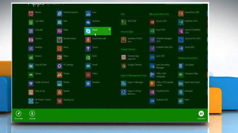The width and height of the screenshot is (238, 133).
Task: Launch the People app icon
Action: [59, 75]
